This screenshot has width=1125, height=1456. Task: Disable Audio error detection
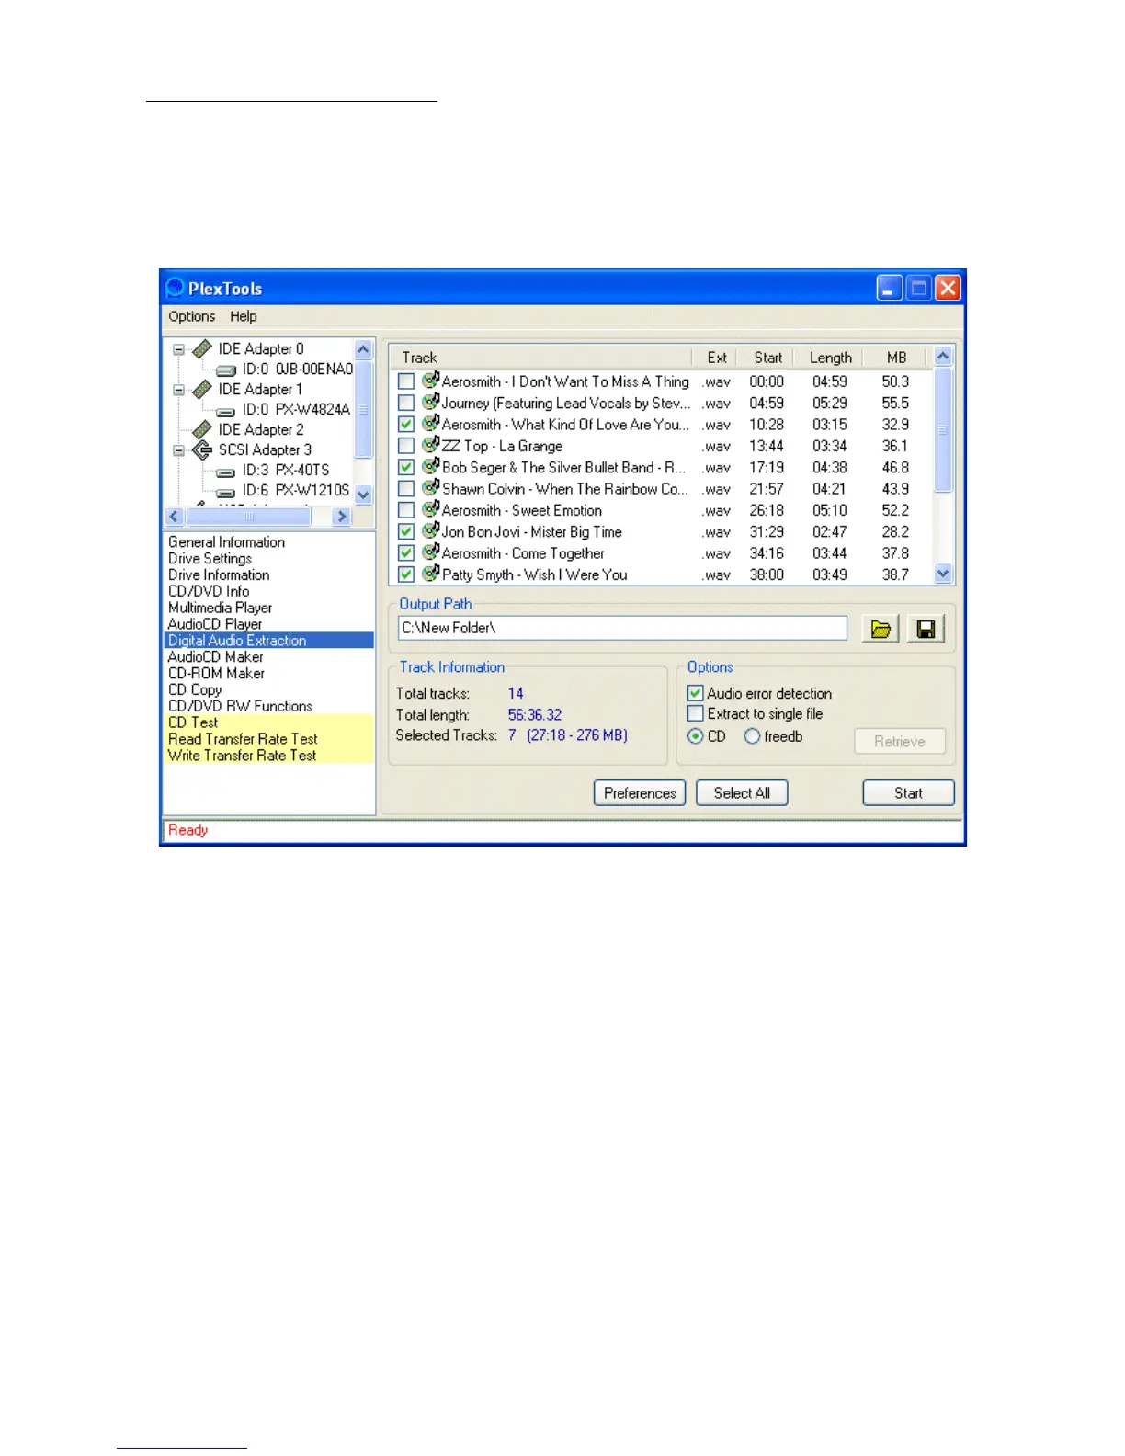696,693
